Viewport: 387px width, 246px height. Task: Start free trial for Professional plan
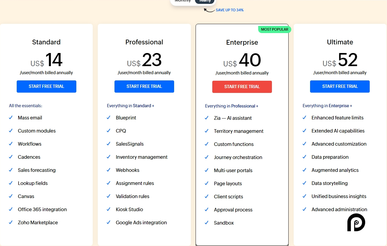[144, 86]
